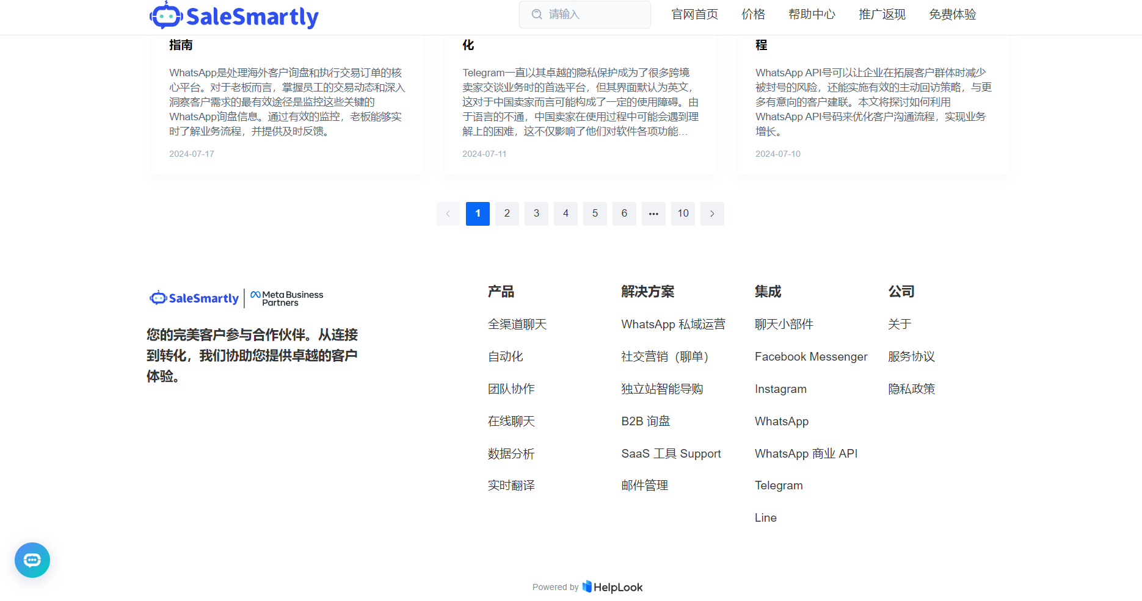The image size is (1142, 601).
Task: Click the search magnifier icon
Action: [537, 14]
